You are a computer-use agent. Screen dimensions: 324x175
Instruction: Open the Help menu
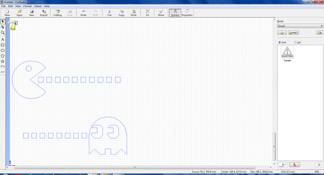(47, 6)
